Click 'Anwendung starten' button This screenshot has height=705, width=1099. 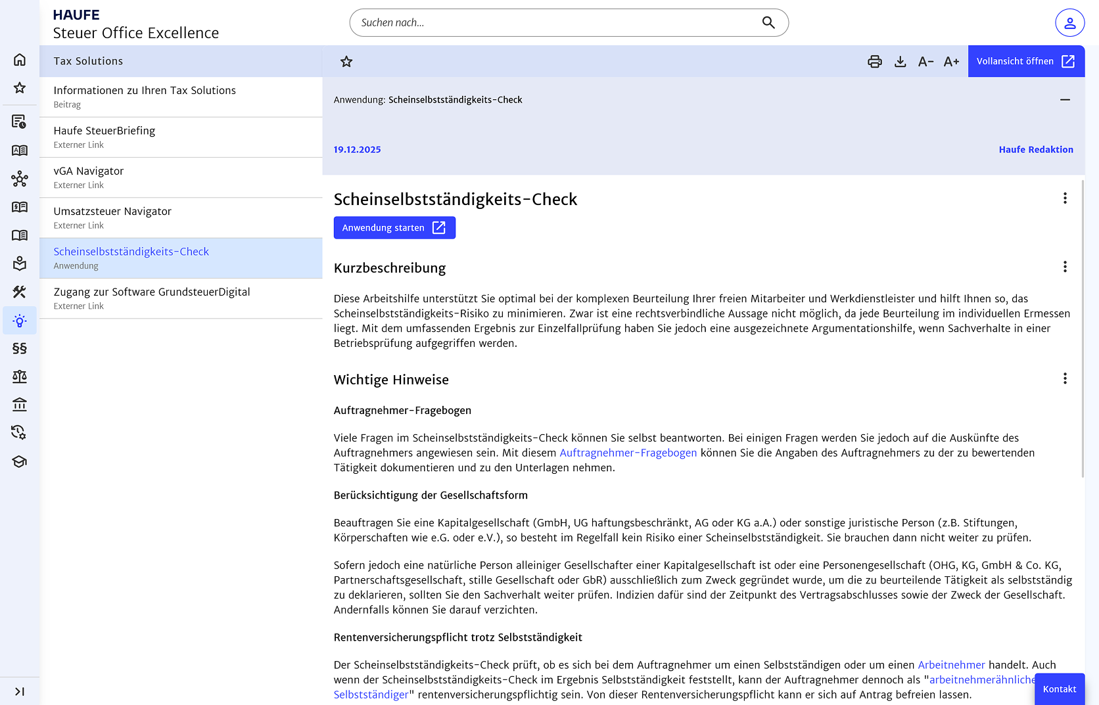tap(394, 228)
